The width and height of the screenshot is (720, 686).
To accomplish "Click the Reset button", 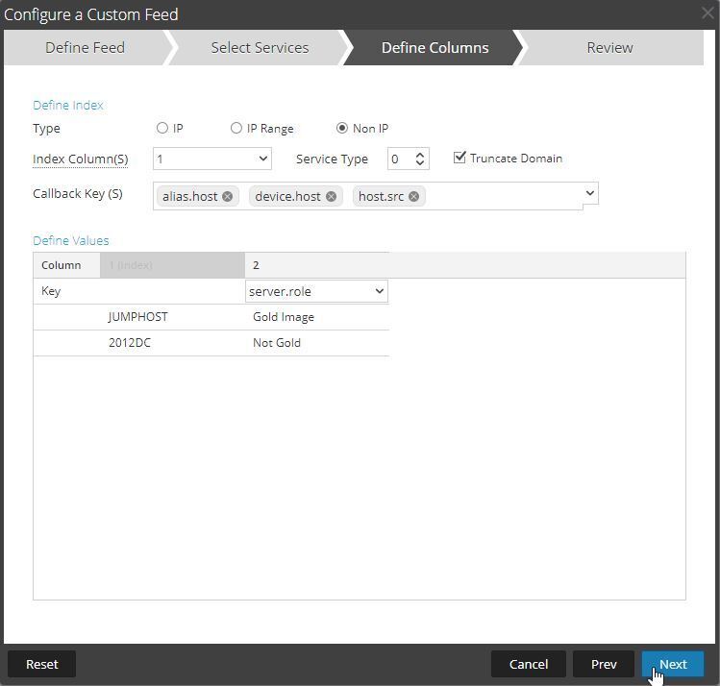I will (x=42, y=664).
